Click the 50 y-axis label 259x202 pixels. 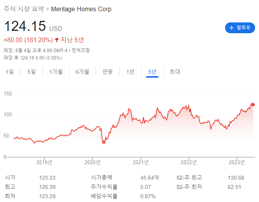tap(6, 136)
